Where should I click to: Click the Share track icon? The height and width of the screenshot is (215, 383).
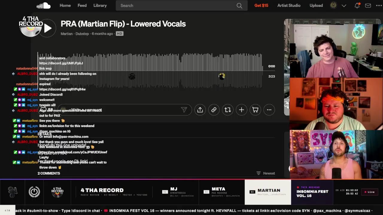[x=200, y=110]
